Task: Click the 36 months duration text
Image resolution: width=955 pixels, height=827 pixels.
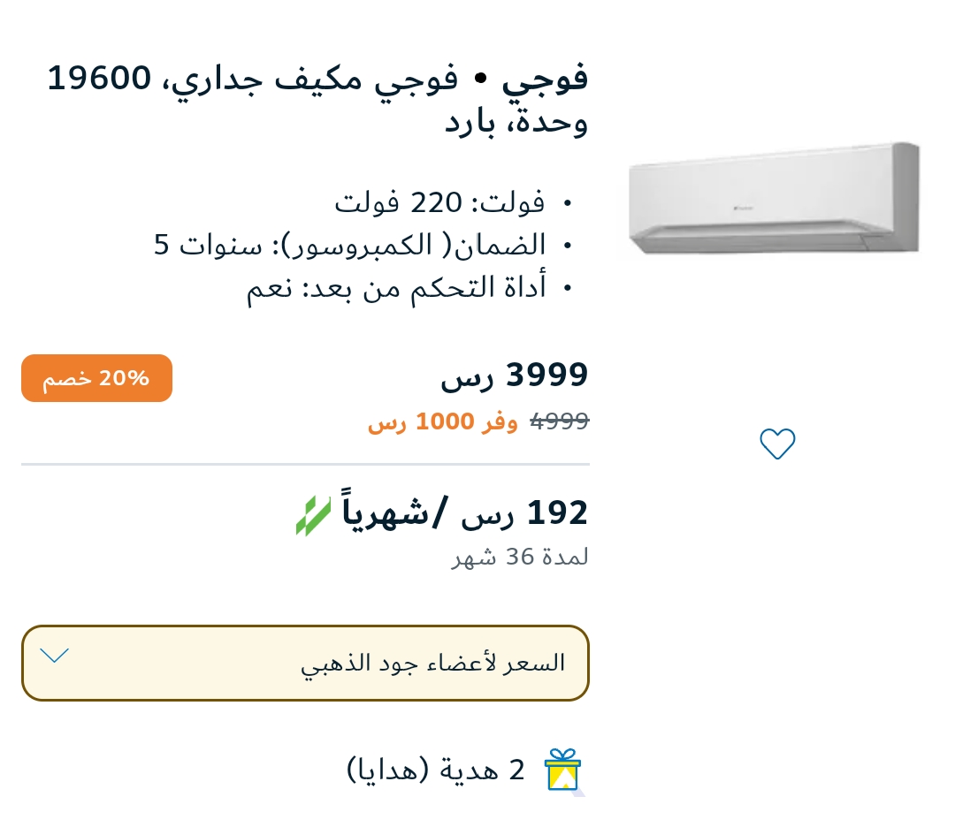Action: tap(520, 557)
